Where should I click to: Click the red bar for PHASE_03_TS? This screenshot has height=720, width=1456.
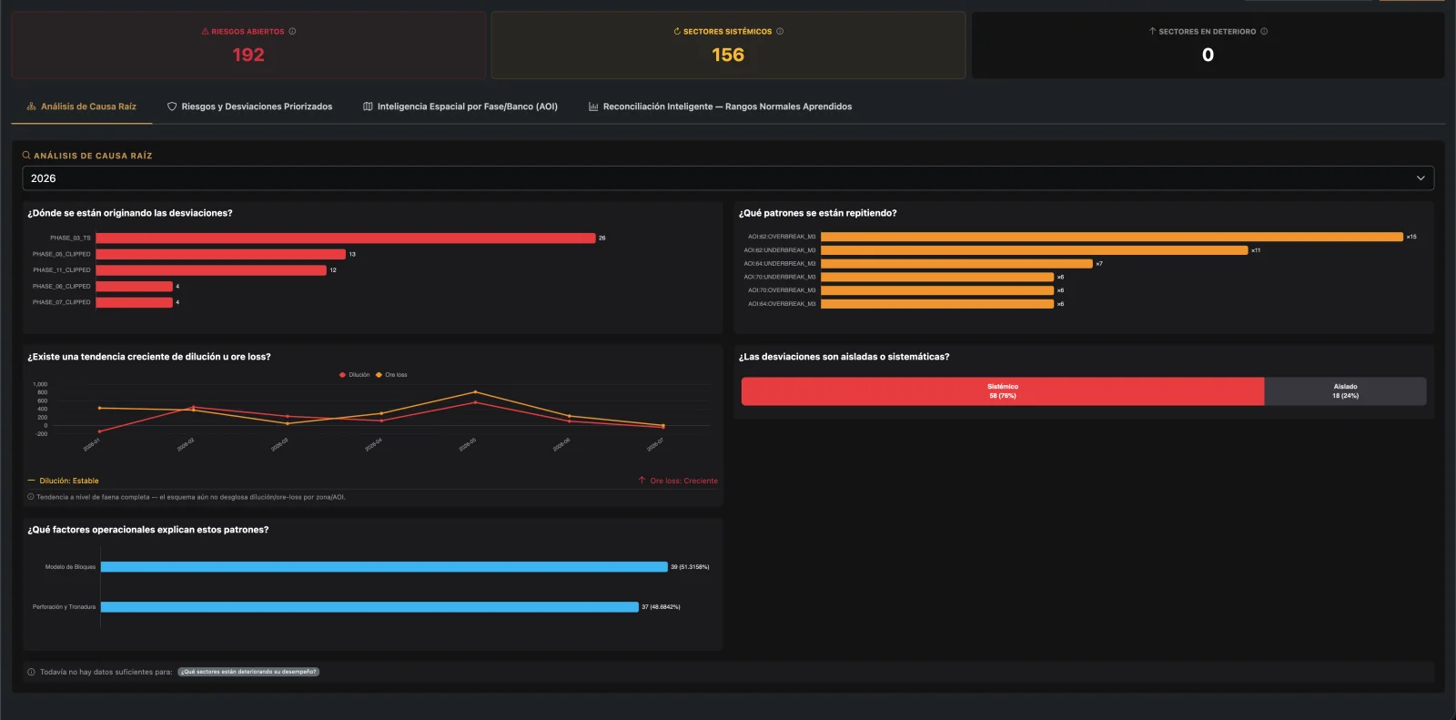346,238
